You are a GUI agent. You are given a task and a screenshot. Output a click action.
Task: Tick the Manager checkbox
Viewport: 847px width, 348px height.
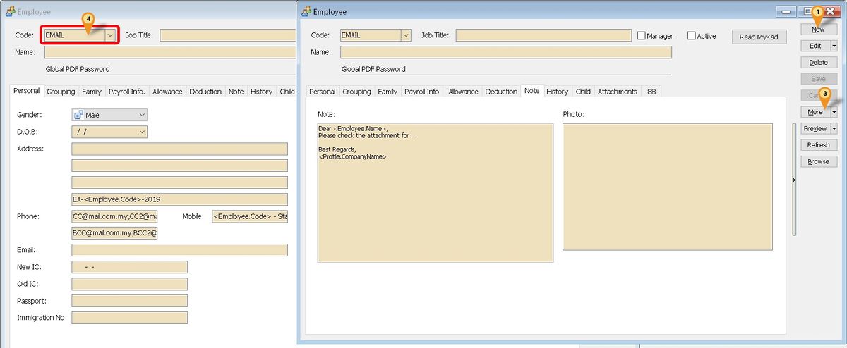[642, 36]
